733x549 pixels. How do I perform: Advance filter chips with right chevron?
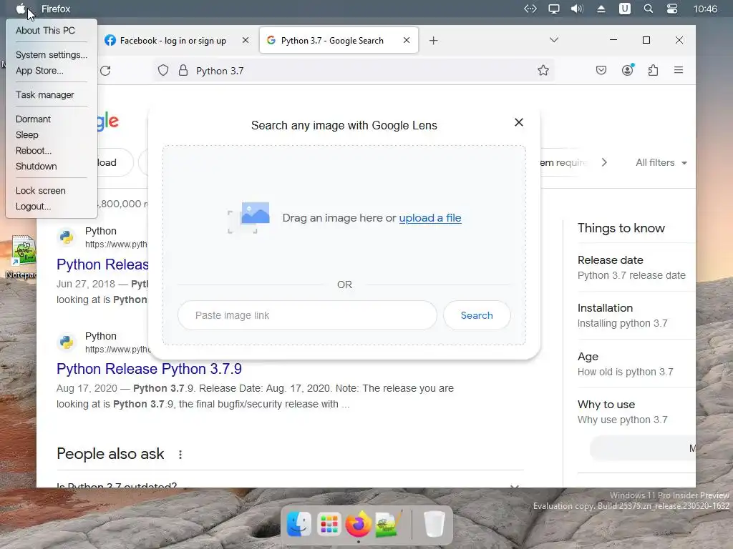coord(604,162)
